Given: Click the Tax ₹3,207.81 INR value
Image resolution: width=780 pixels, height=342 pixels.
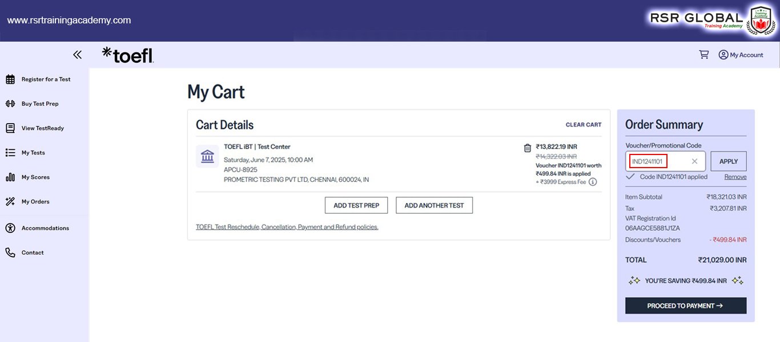Looking at the screenshot, I should point(728,209).
